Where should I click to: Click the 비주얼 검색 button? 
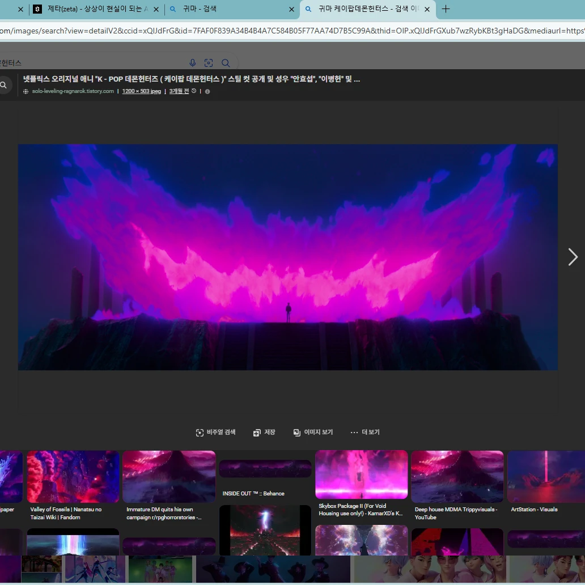(x=215, y=432)
